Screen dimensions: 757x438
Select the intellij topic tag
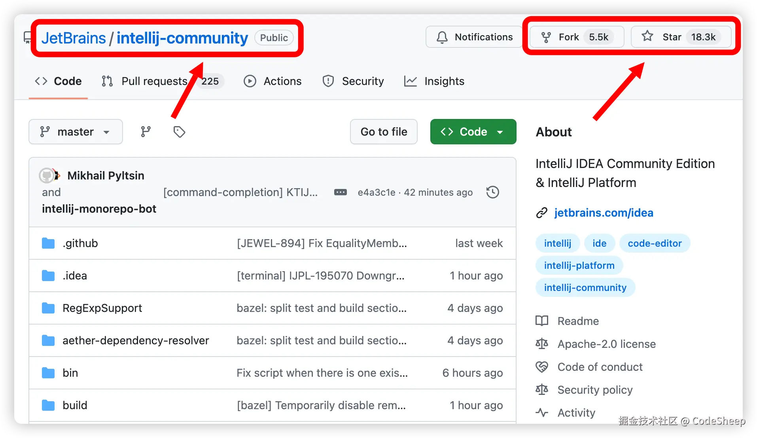[557, 243]
